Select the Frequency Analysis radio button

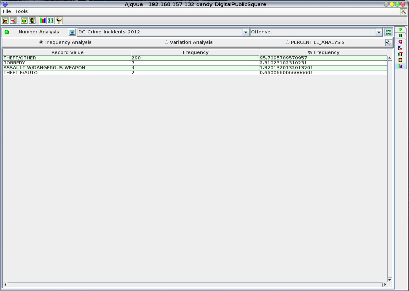coord(41,42)
